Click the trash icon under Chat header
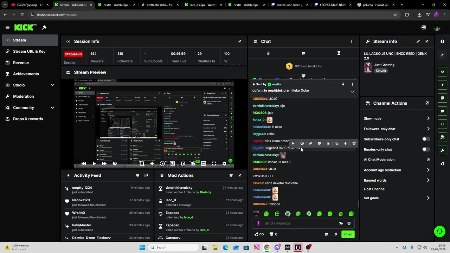Image resolution: width=450 pixels, height=253 pixels. tap(268, 53)
